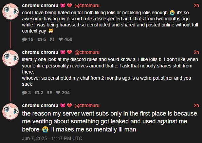Image resolution: width=202 pixels, height=143 pixels.
Task: Click the chromu chromu display name, third post
Action: (40, 106)
